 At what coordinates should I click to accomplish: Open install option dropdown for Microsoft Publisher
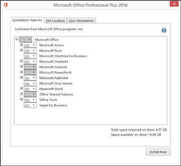30,78
